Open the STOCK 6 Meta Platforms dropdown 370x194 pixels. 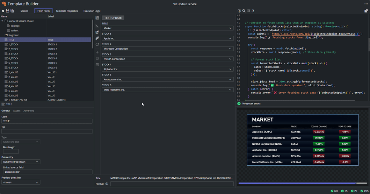tap(167, 90)
